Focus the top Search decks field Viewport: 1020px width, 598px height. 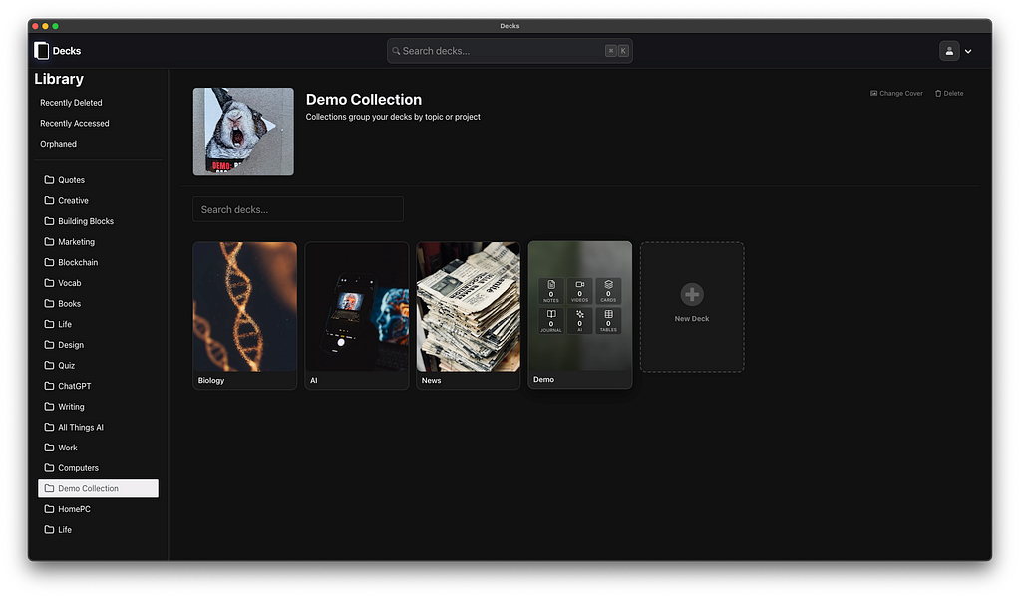[510, 51]
